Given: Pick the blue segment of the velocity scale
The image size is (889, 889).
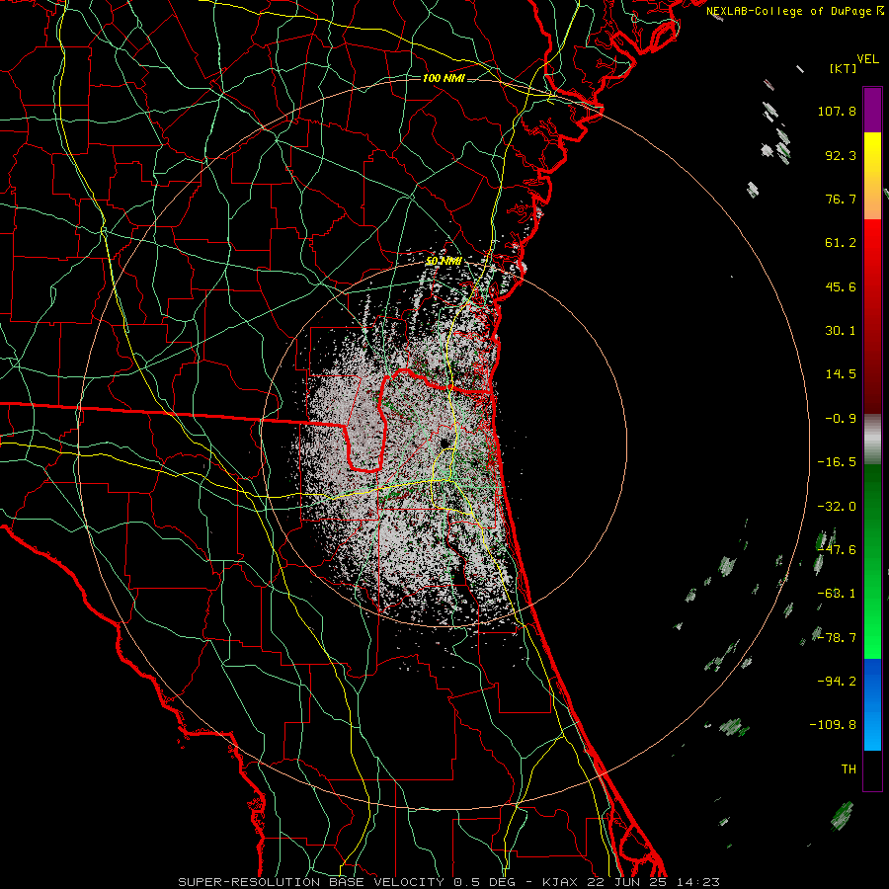Looking at the screenshot, I should point(872,704).
